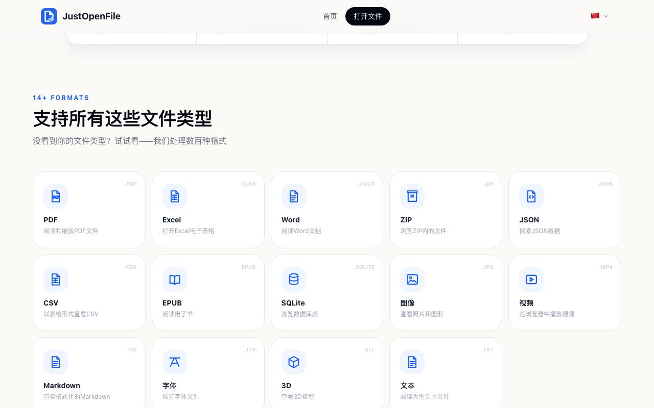
Task: Click the .PDF extension label
Action: click(x=131, y=184)
